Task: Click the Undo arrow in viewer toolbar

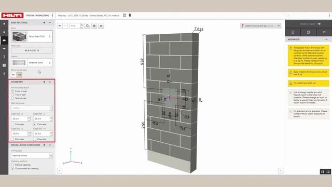Action: click(60, 26)
